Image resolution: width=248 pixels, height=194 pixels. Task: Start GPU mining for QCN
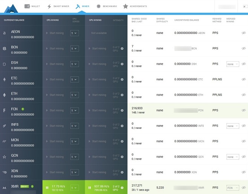click(x=97, y=157)
